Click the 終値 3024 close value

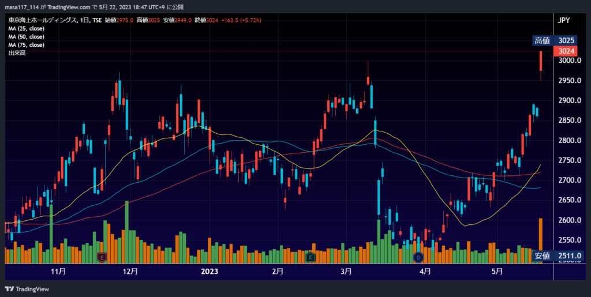pyautogui.click(x=207, y=20)
